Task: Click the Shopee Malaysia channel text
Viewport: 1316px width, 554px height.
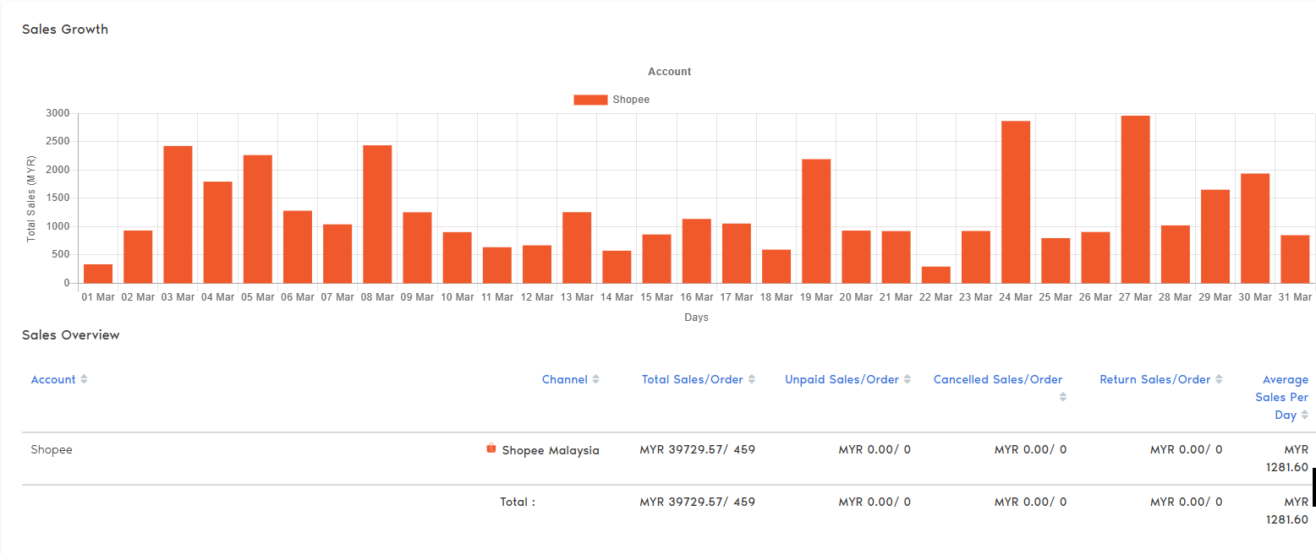Action: [551, 450]
